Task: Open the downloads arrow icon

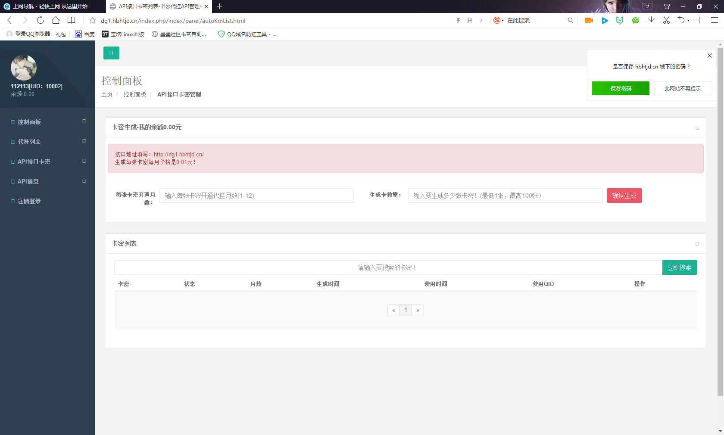Action: tap(651, 20)
